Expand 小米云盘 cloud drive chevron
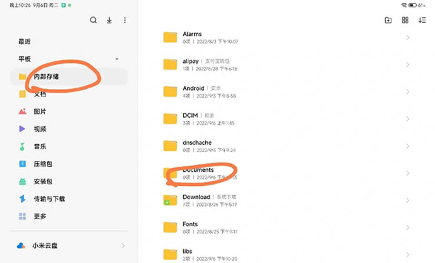Screen dimensions: 435x263 coord(122,246)
